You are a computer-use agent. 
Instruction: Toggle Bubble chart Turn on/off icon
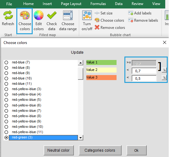[87, 15]
